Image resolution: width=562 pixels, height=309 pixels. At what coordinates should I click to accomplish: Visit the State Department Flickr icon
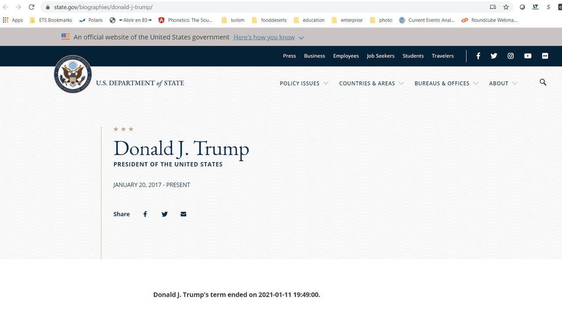[x=545, y=56]
